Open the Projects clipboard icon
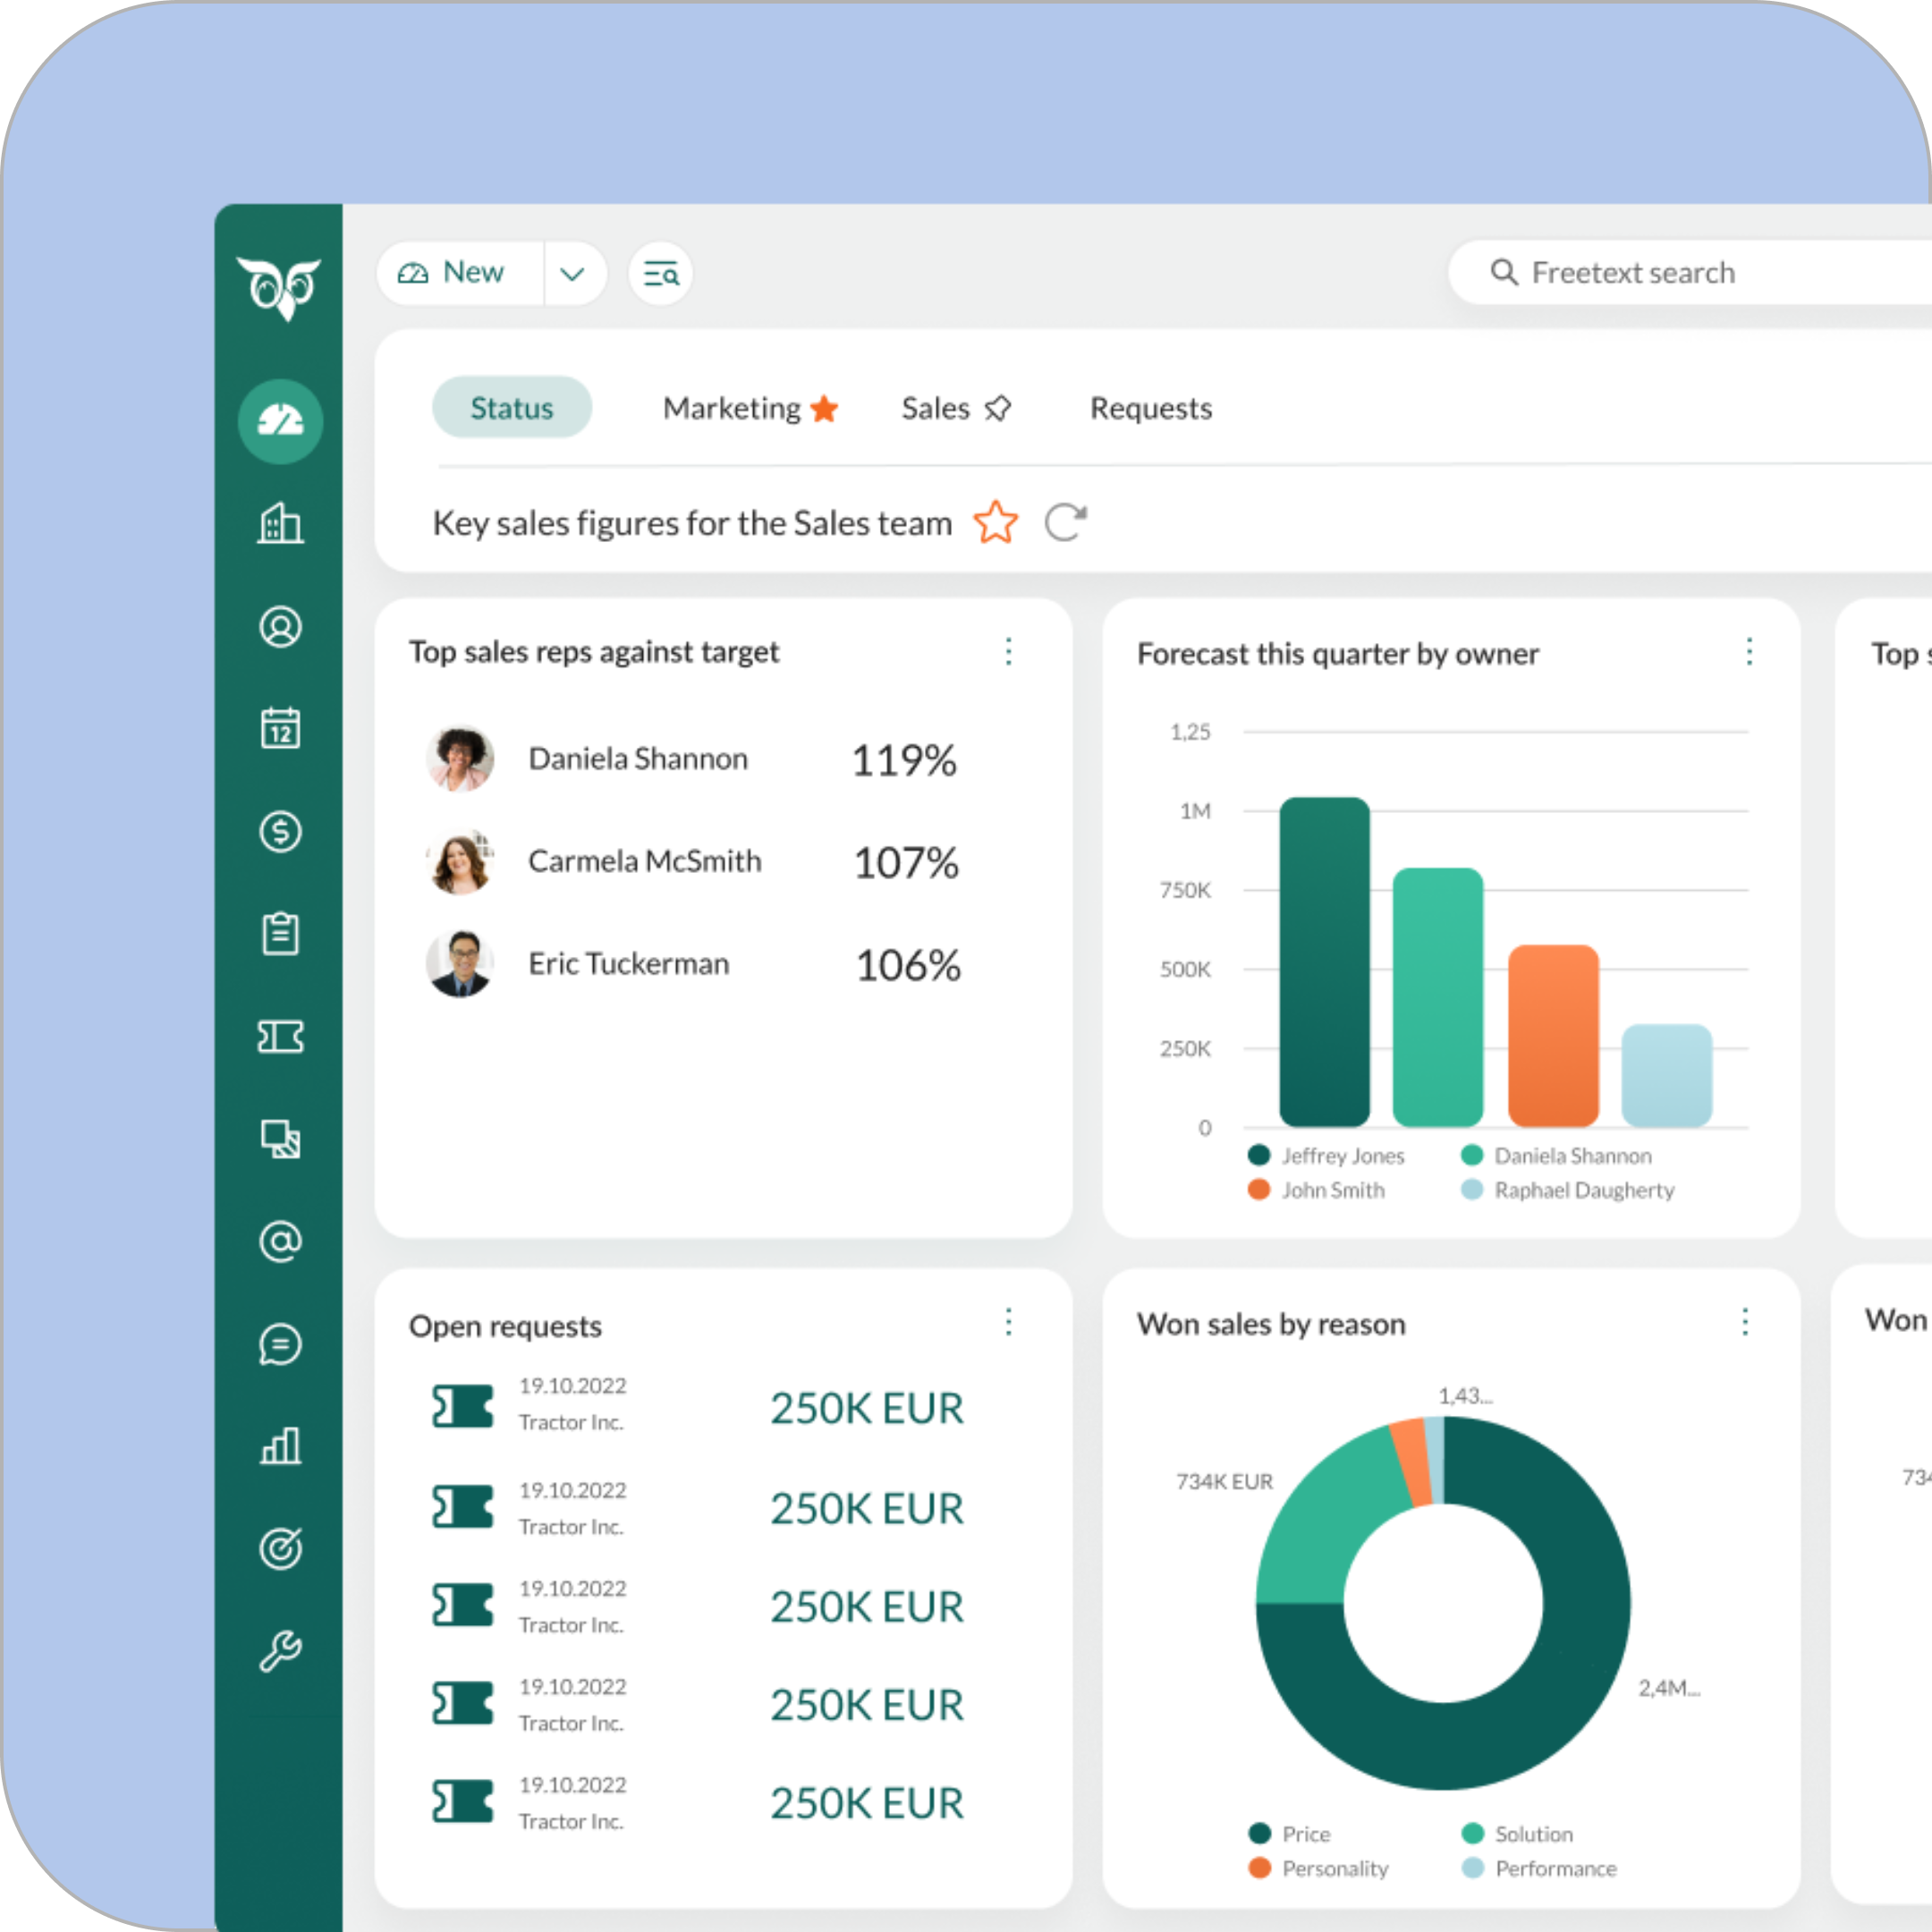1932x1932 pixels. (x=280, y=934)
